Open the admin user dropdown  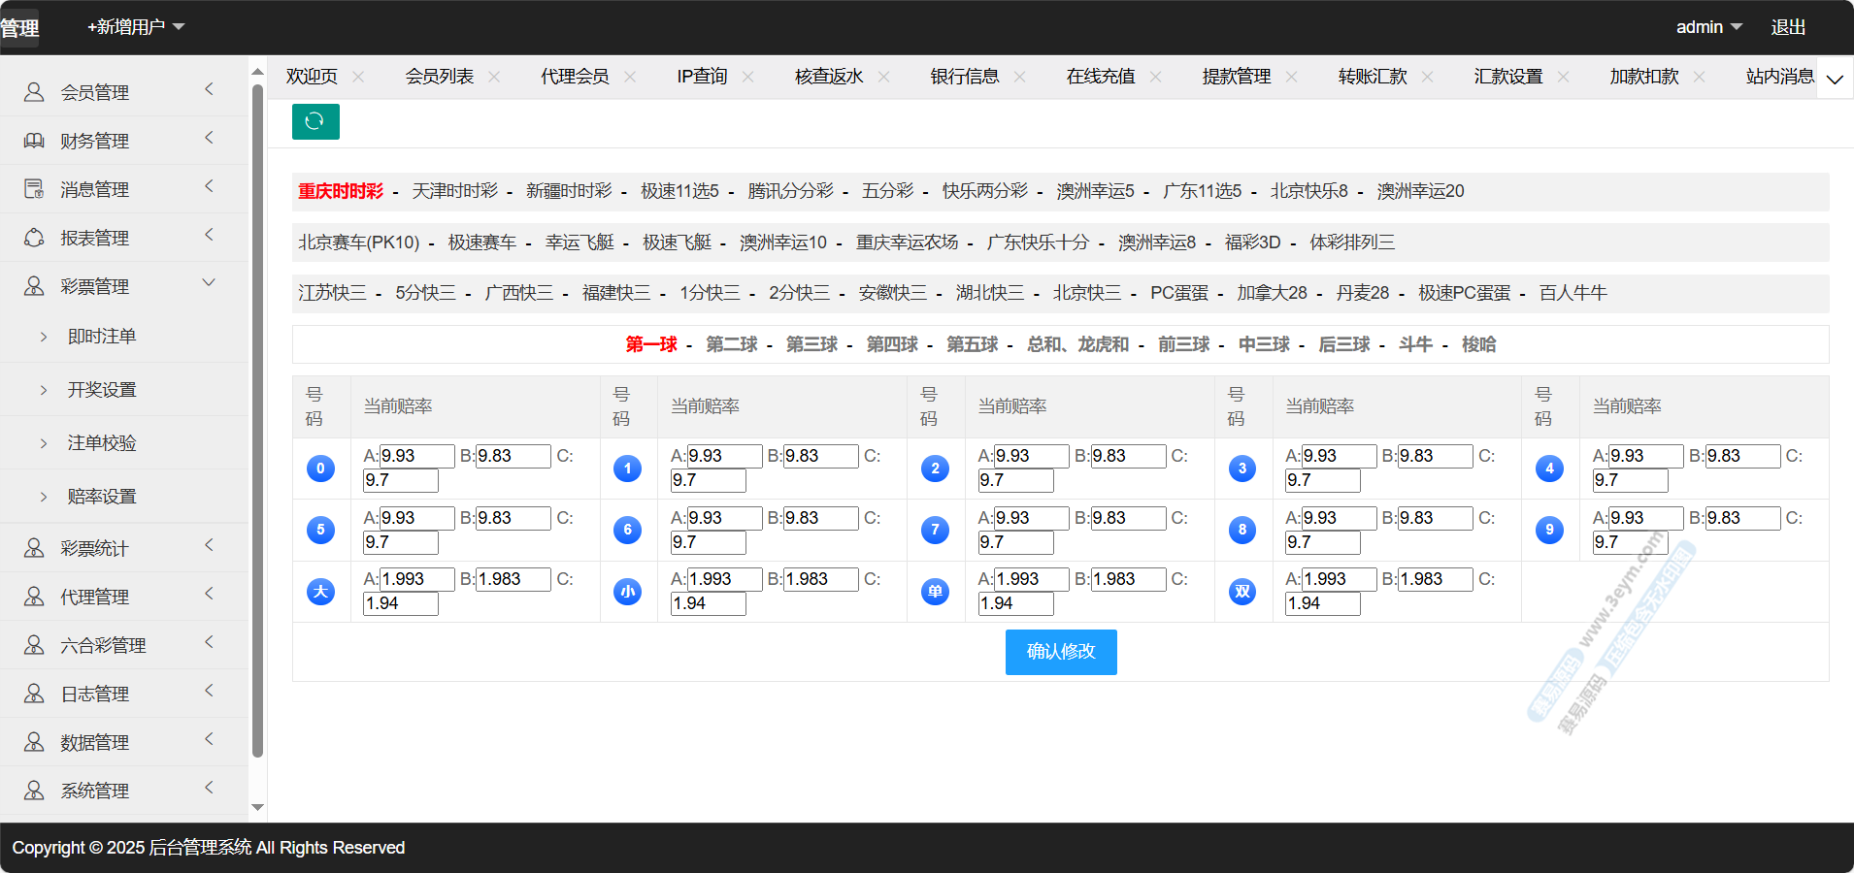pos(1708,27)
